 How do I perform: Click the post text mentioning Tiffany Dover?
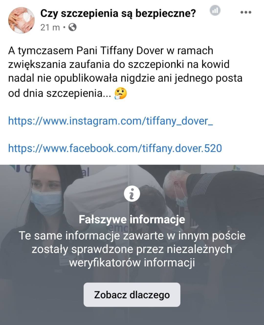pos(125,72)
